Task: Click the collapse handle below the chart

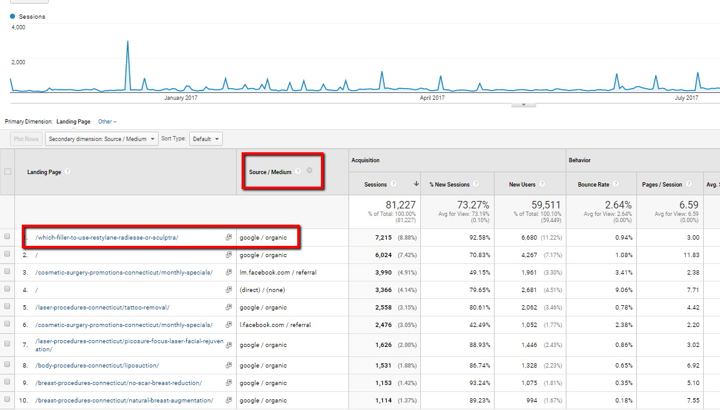Action: [x=523, y=104]
